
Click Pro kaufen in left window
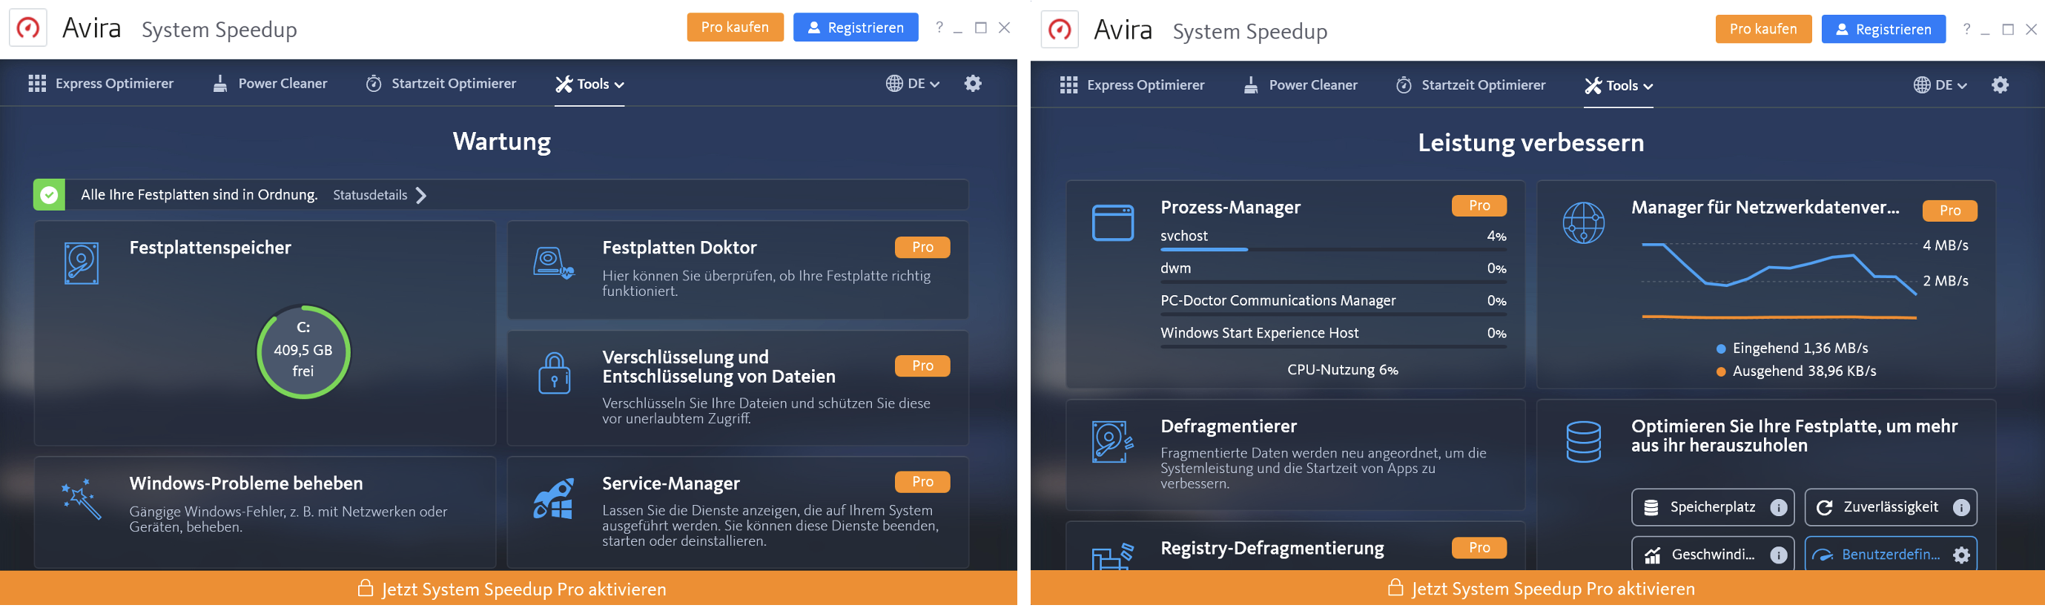(x=735, y=27)
